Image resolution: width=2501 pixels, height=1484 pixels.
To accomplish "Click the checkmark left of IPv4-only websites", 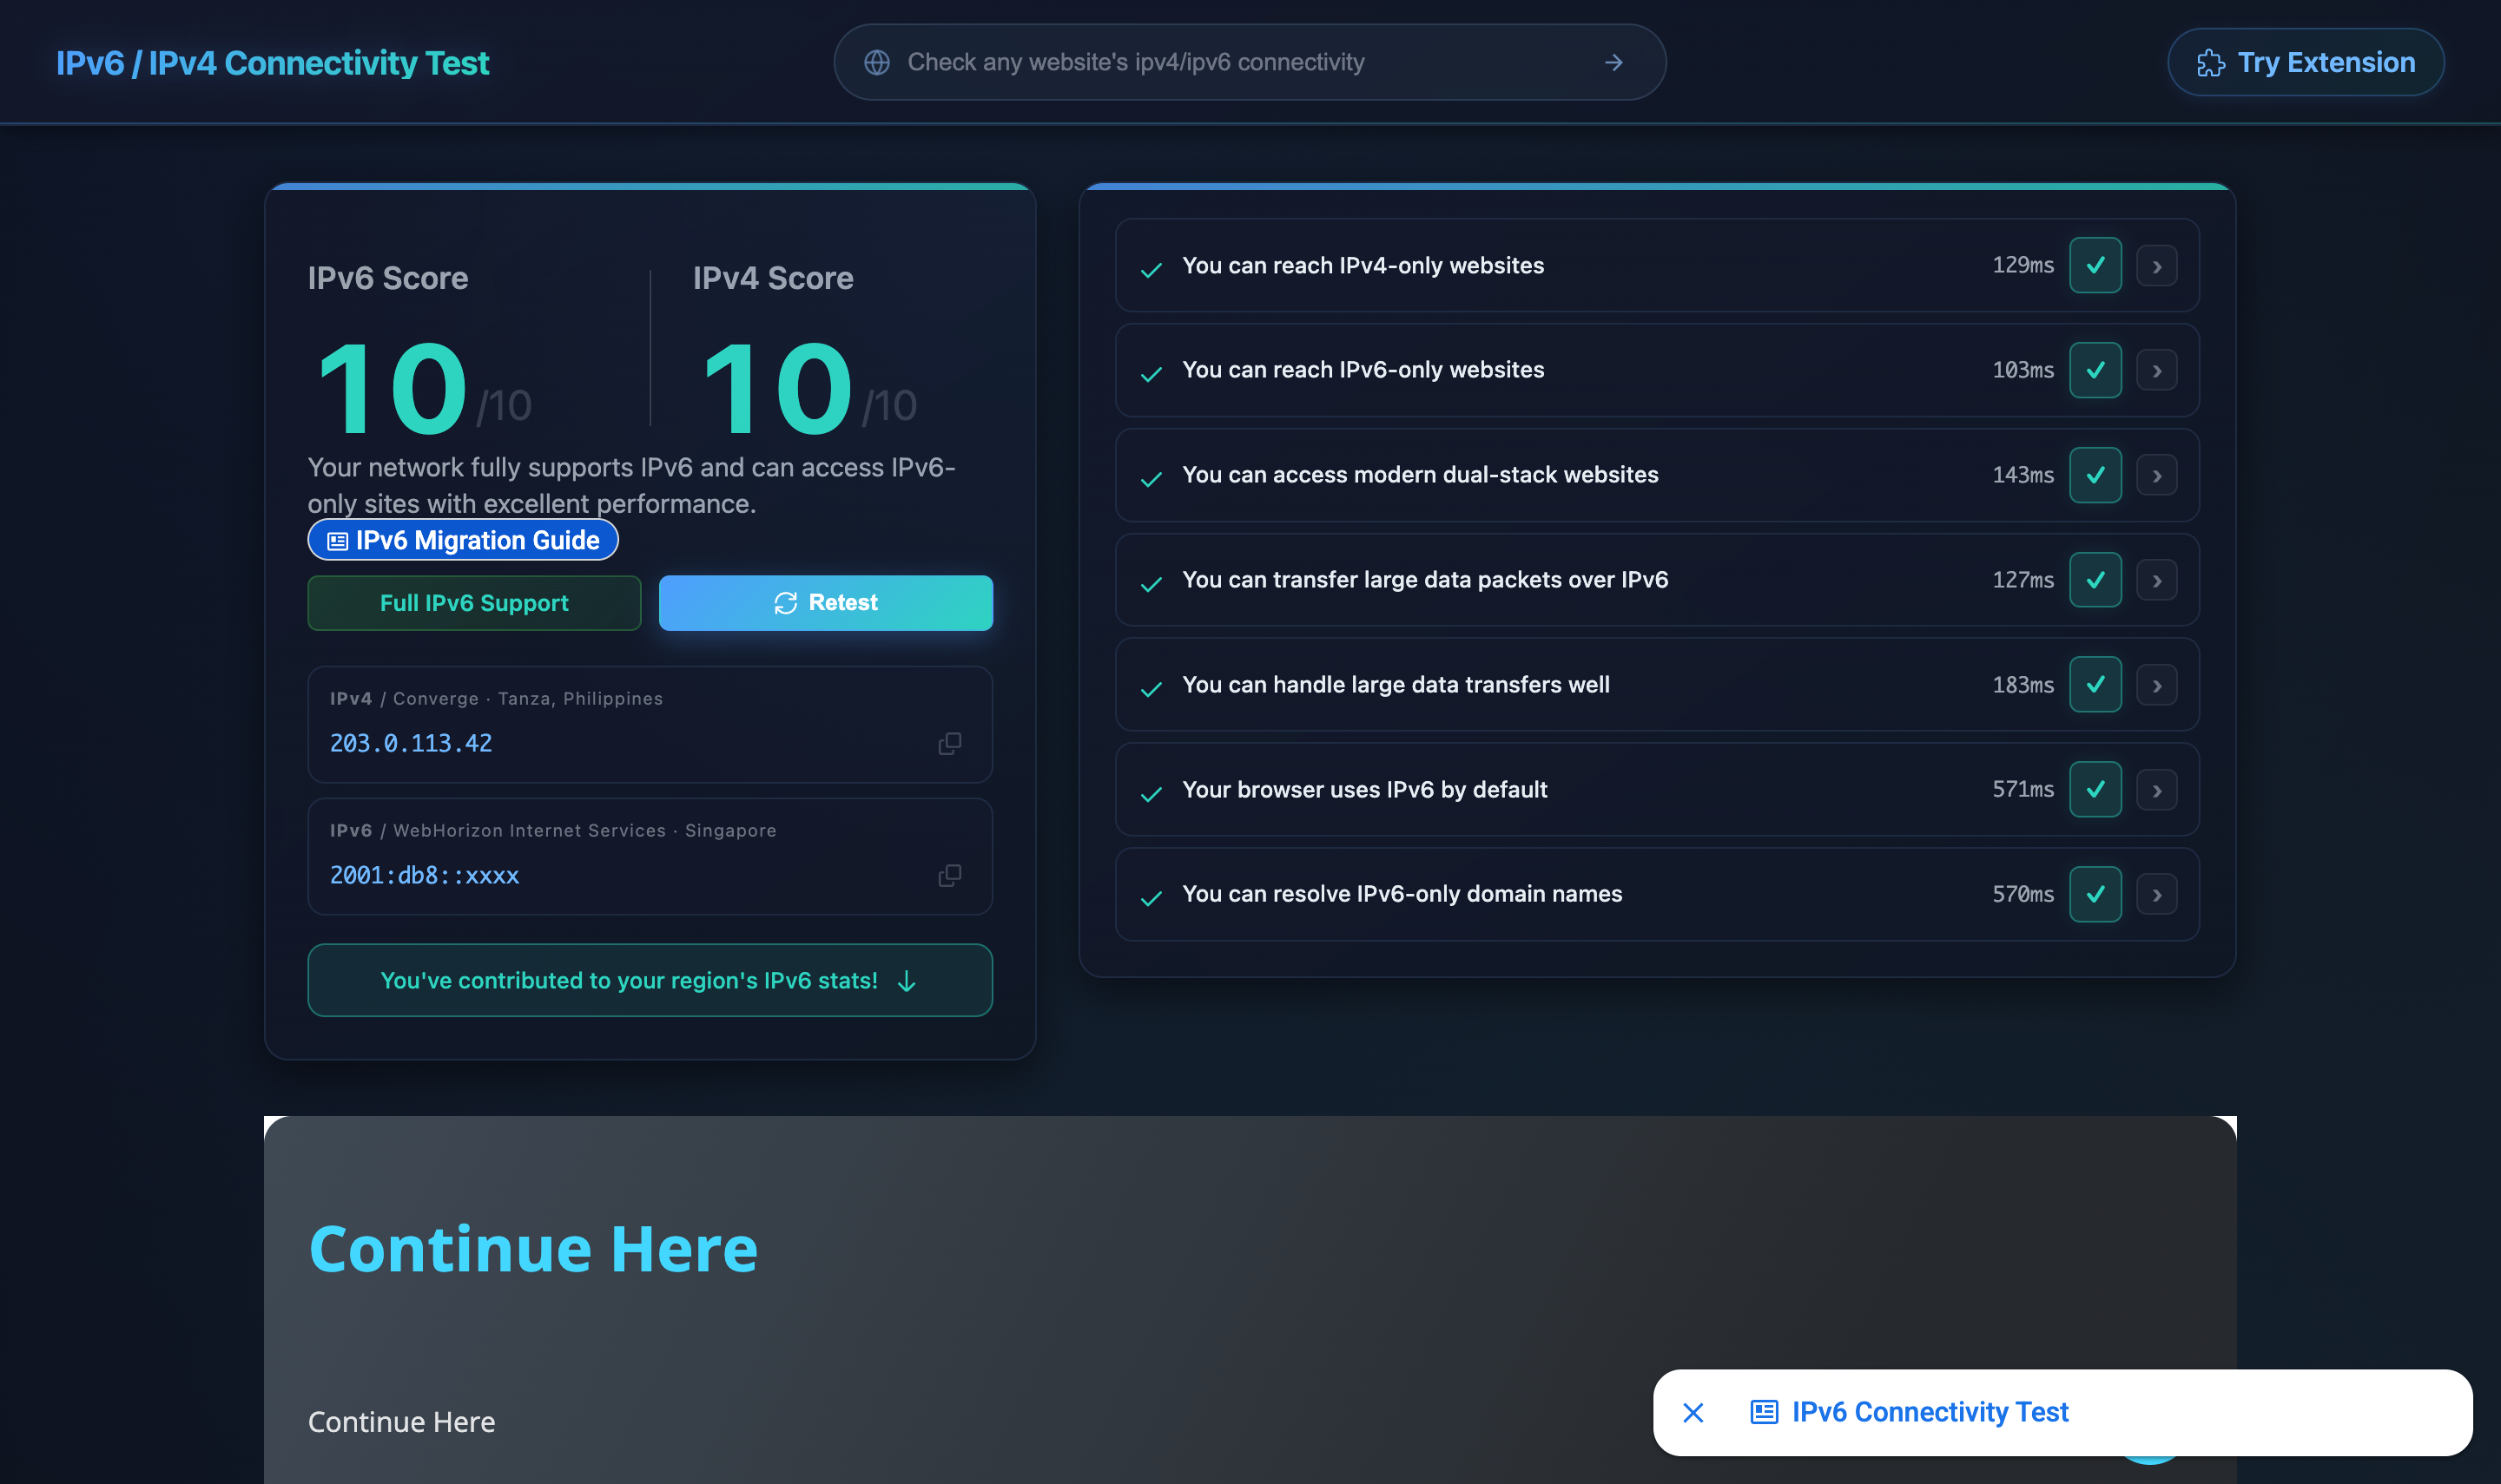I will click(x=1152, y=269).
